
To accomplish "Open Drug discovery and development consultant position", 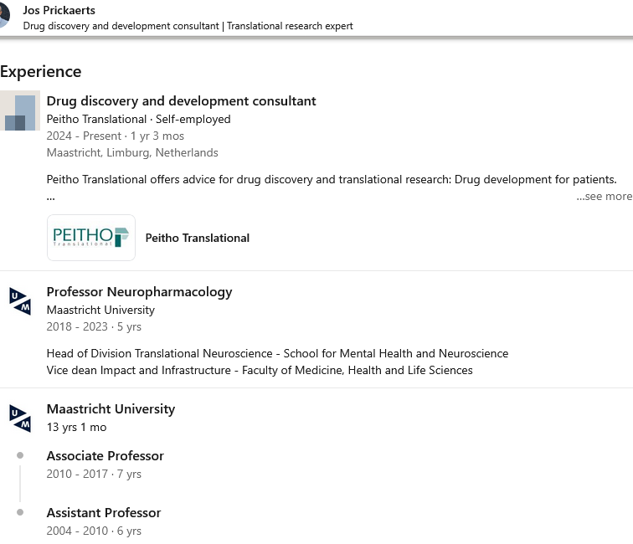I will (x=181, y=101).
